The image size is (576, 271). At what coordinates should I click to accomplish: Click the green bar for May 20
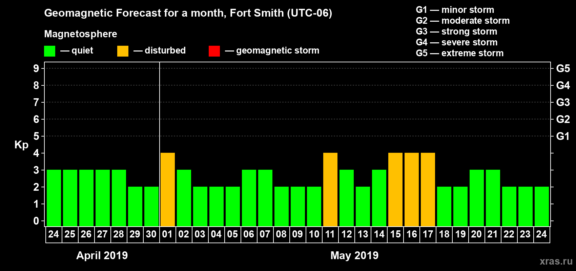[x=477, y=198]
